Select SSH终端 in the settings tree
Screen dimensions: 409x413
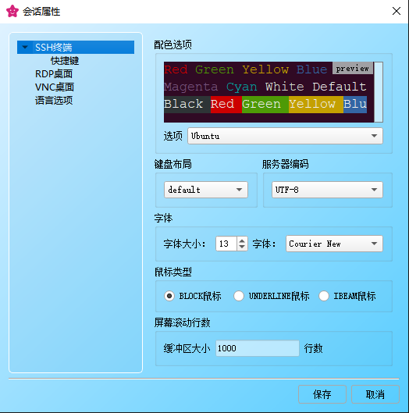(76, 47)
